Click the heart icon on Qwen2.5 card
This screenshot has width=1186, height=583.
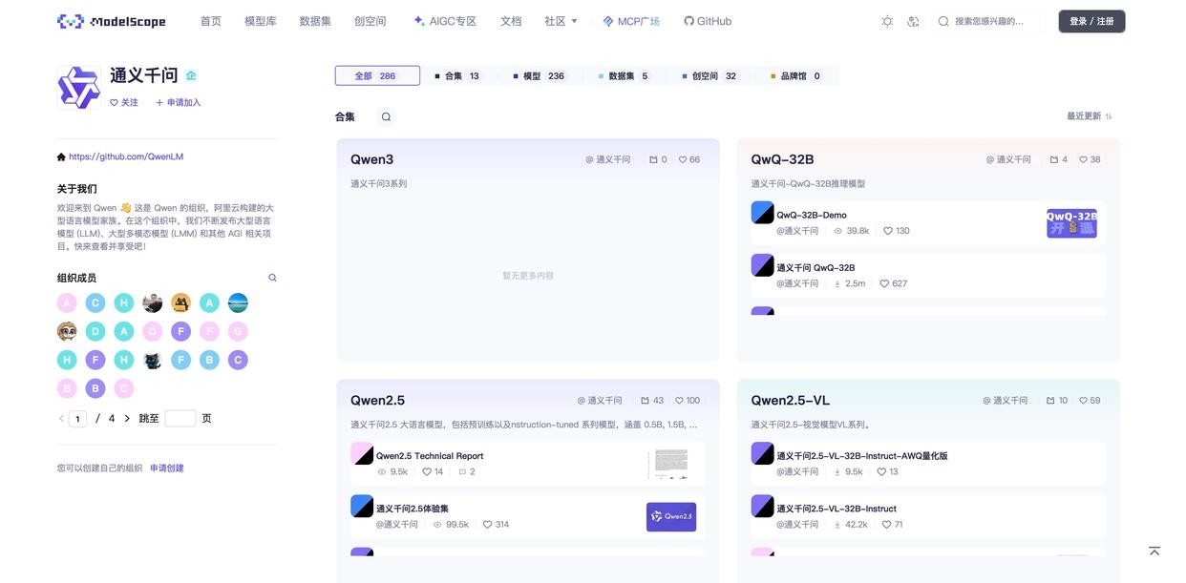point(679,401)
